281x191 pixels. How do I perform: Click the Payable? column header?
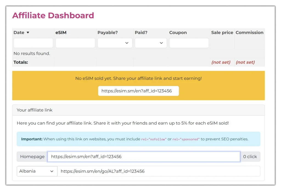108,33
